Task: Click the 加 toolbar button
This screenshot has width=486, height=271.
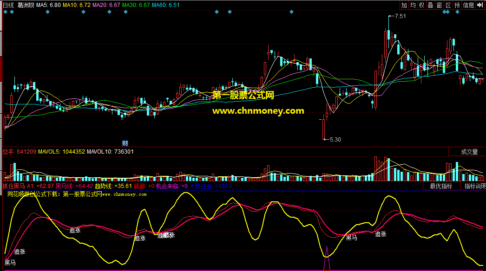Action: 404,5
